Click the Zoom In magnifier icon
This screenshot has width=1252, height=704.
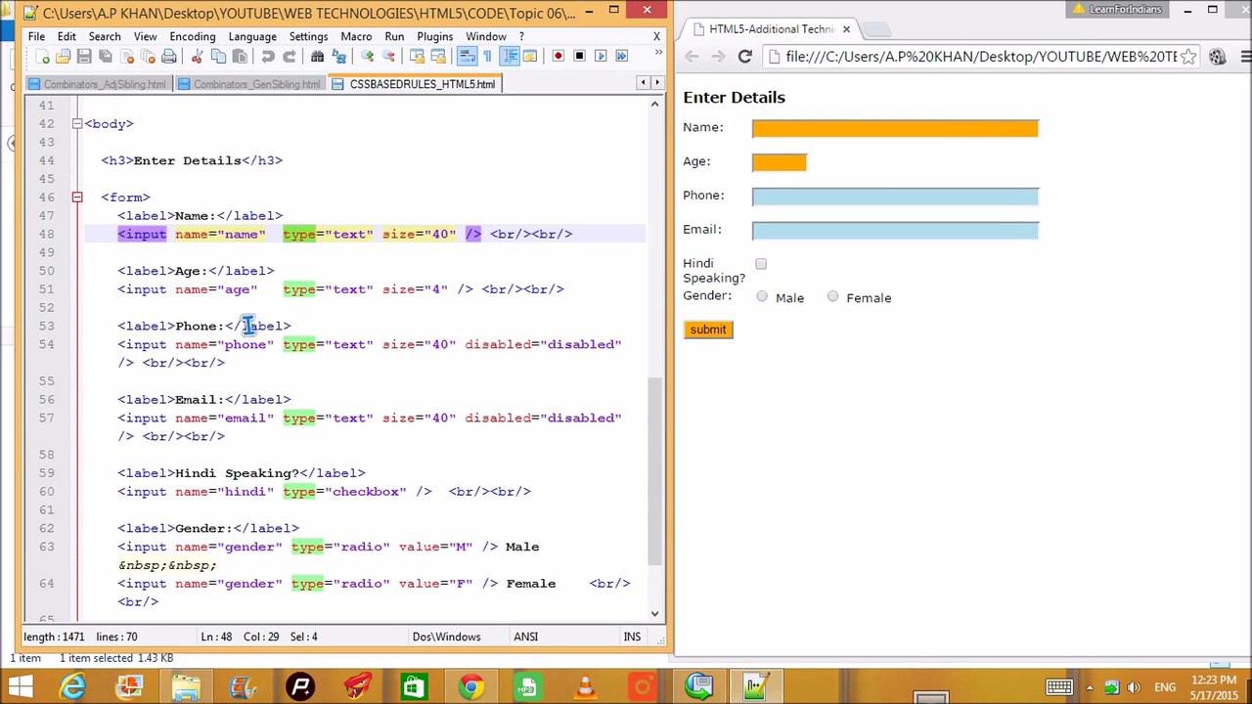367,56
